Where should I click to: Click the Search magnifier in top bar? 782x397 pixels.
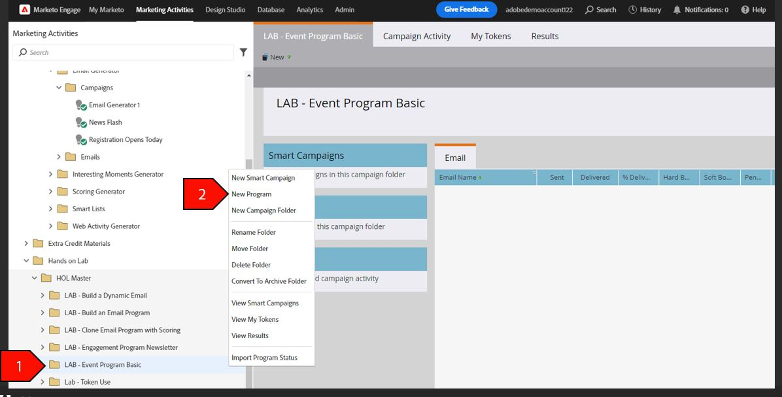coord(589,9)
